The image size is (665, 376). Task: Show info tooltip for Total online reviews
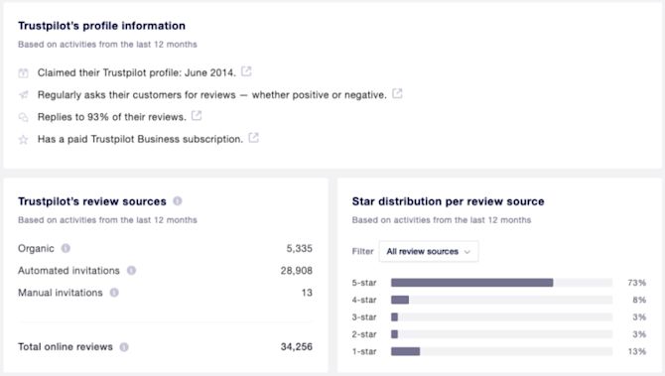coord(124,347)
